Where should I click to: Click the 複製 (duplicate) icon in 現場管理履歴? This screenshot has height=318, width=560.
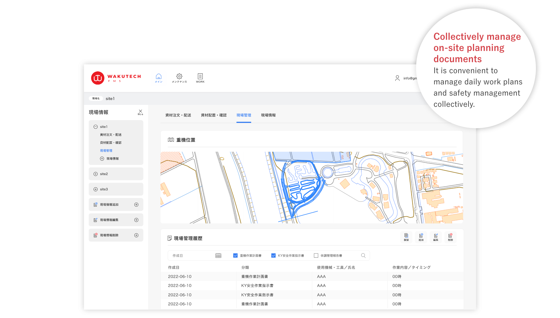[x=406, y=237]
